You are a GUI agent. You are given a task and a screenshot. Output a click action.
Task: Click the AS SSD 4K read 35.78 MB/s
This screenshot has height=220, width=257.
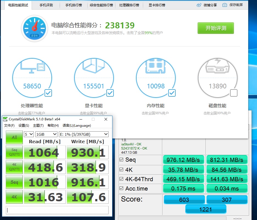tap(183, 170)
